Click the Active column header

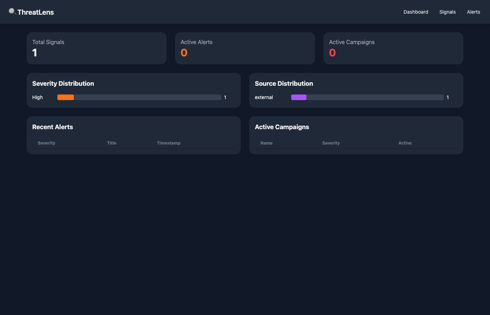point(405,143)
